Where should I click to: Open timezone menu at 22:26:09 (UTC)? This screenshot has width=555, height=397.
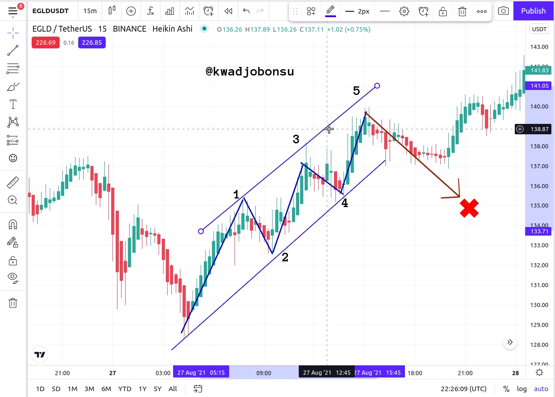pyautogui.click(x=464, y=389)
